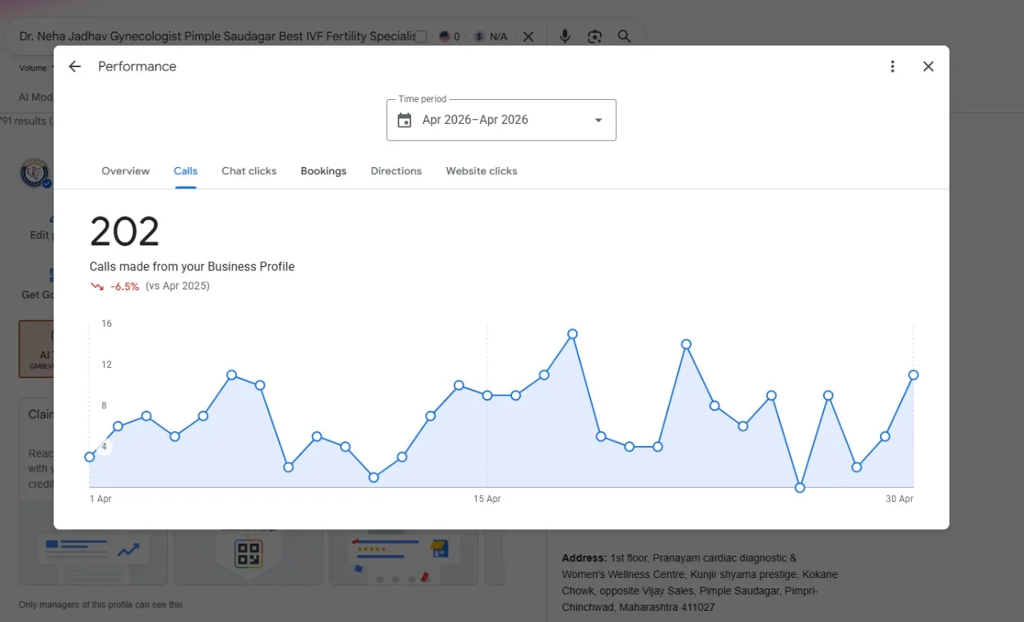This screenshot has width=1024, height=622.
Task: Switch to the Bookings tab
Action: (x=323, y=171)
